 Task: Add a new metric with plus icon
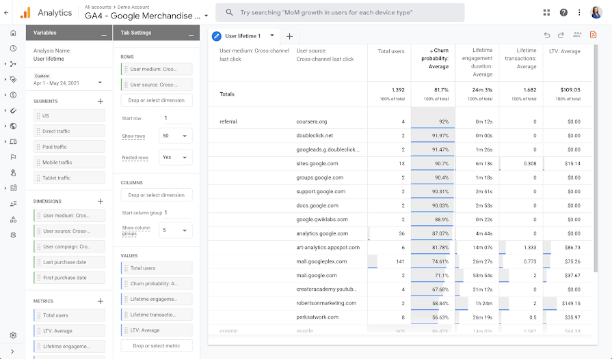point(101,301)
